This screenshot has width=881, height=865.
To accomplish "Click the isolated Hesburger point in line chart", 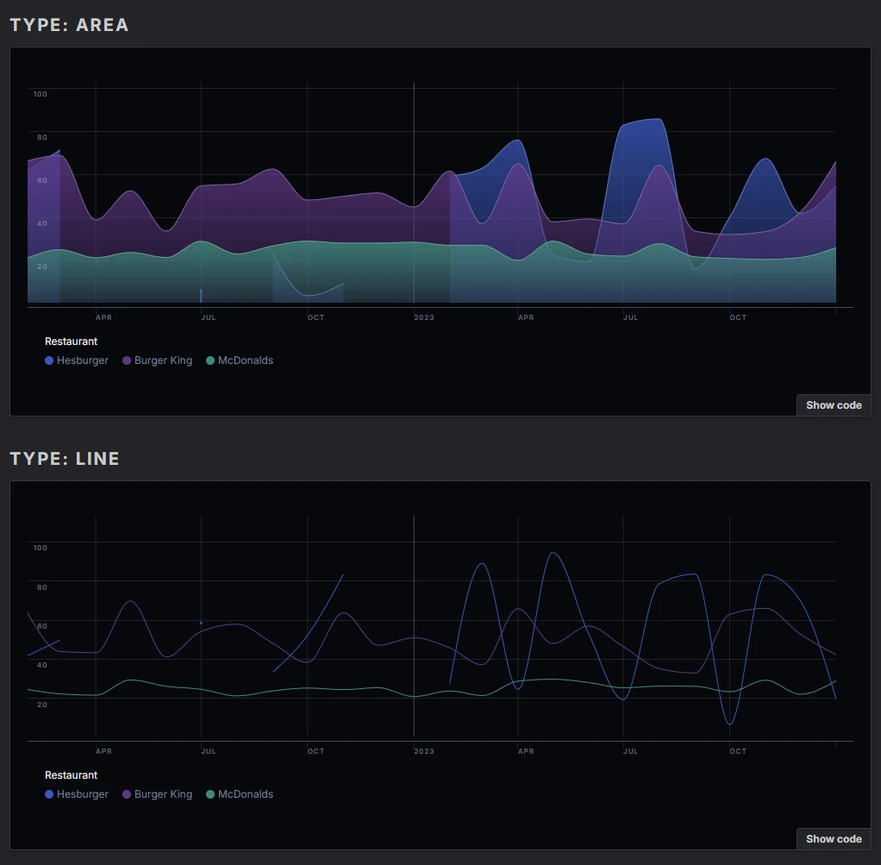I will click(x=201, y=623).
